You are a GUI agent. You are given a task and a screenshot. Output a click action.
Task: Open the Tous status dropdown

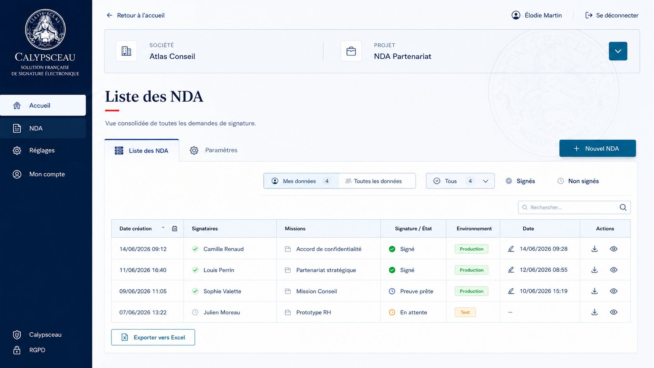tap(460, 181)
